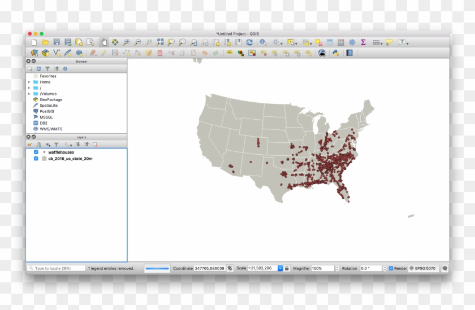The height and width of the screenshot is (310, 475).
Task: Select GeoPackage in the Browser tree
Action: point(51,99)
